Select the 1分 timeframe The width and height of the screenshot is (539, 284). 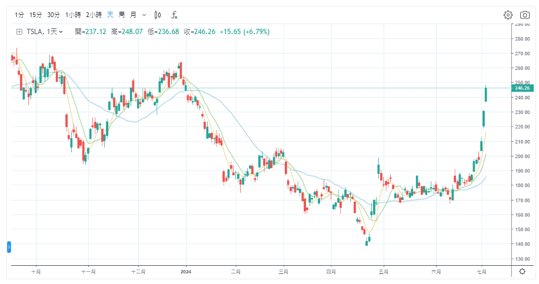click(x=20, y=15)
